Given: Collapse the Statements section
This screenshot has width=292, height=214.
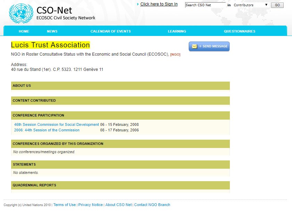Looking at the screenshot, I should click(120, 165).
